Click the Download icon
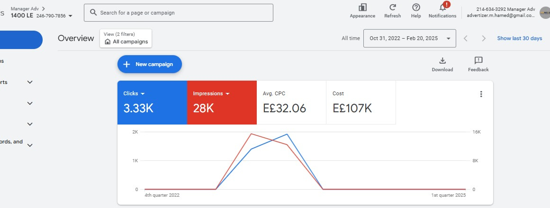The height and width of the screenshot is (208, 550). tap(442, 61)
